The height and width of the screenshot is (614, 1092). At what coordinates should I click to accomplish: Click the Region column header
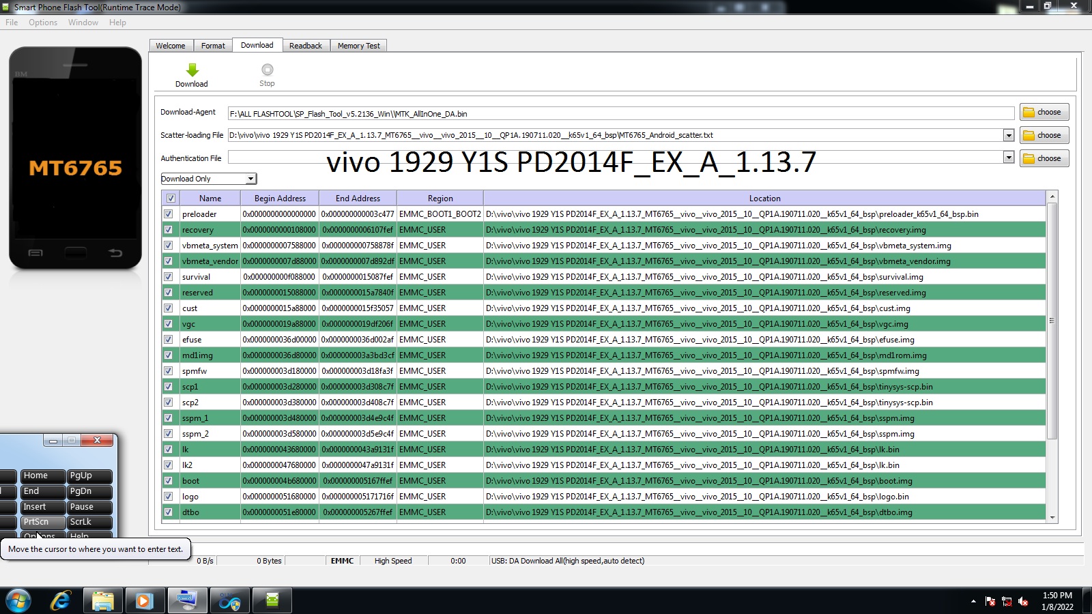coord(440,199)
